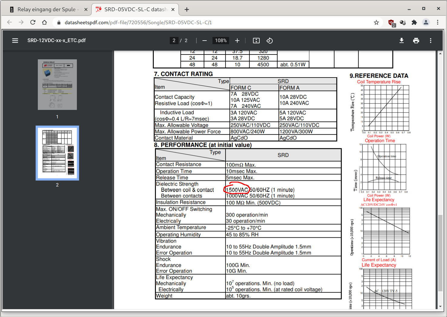This screenshot has width=447, height=317.
Task: Click the '9.REFERENCE DATA' heading
Action: coord(379,76)
